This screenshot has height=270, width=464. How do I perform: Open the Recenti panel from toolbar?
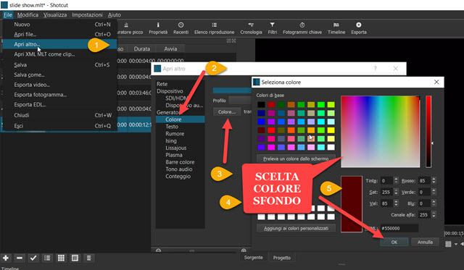(x=181, y=28)
